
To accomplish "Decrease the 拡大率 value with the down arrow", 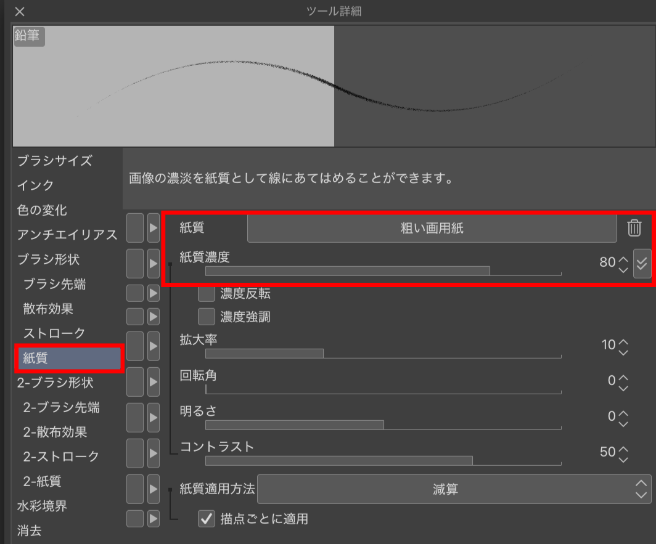I will click(x=623, y=352).
